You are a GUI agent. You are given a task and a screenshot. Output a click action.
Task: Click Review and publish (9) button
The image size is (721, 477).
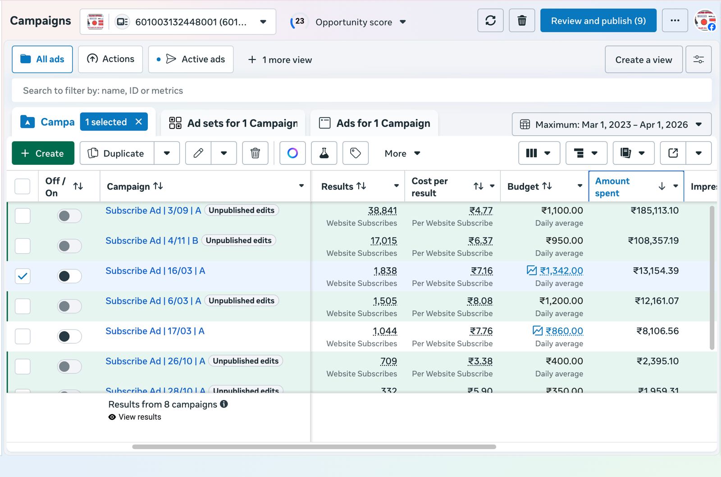click(x=598, y=21)
